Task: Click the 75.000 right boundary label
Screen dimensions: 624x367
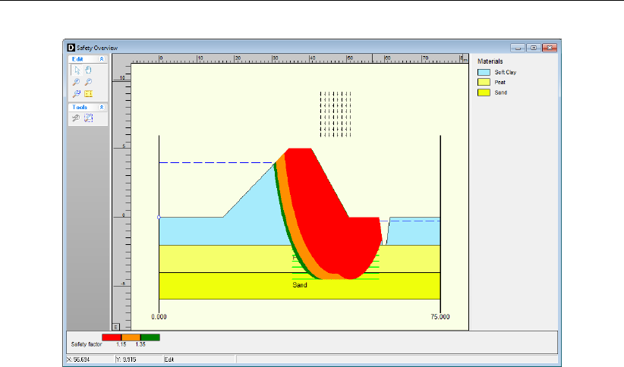Action: [x=440, y=317]
